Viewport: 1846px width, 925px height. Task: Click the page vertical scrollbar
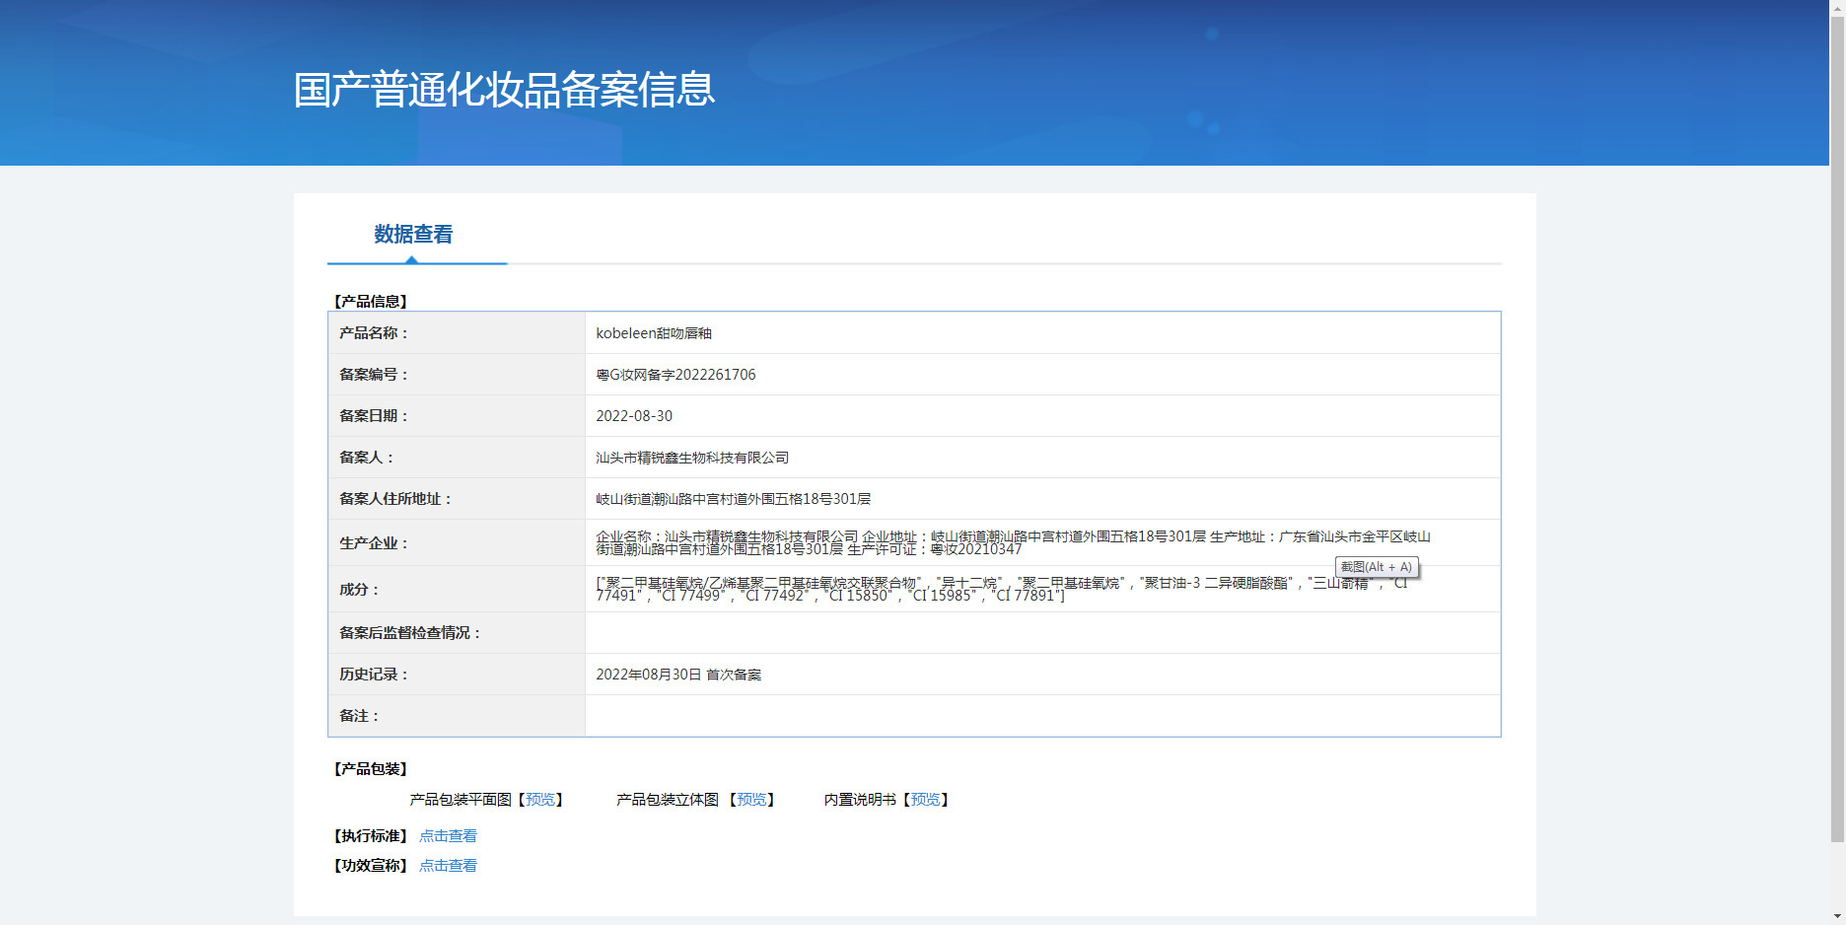point(1837,430)
